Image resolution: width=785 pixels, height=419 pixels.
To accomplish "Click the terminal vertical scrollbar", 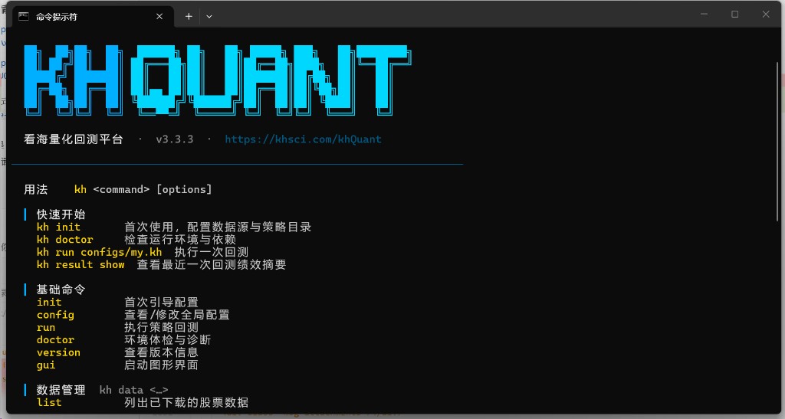I will point(777,140).
